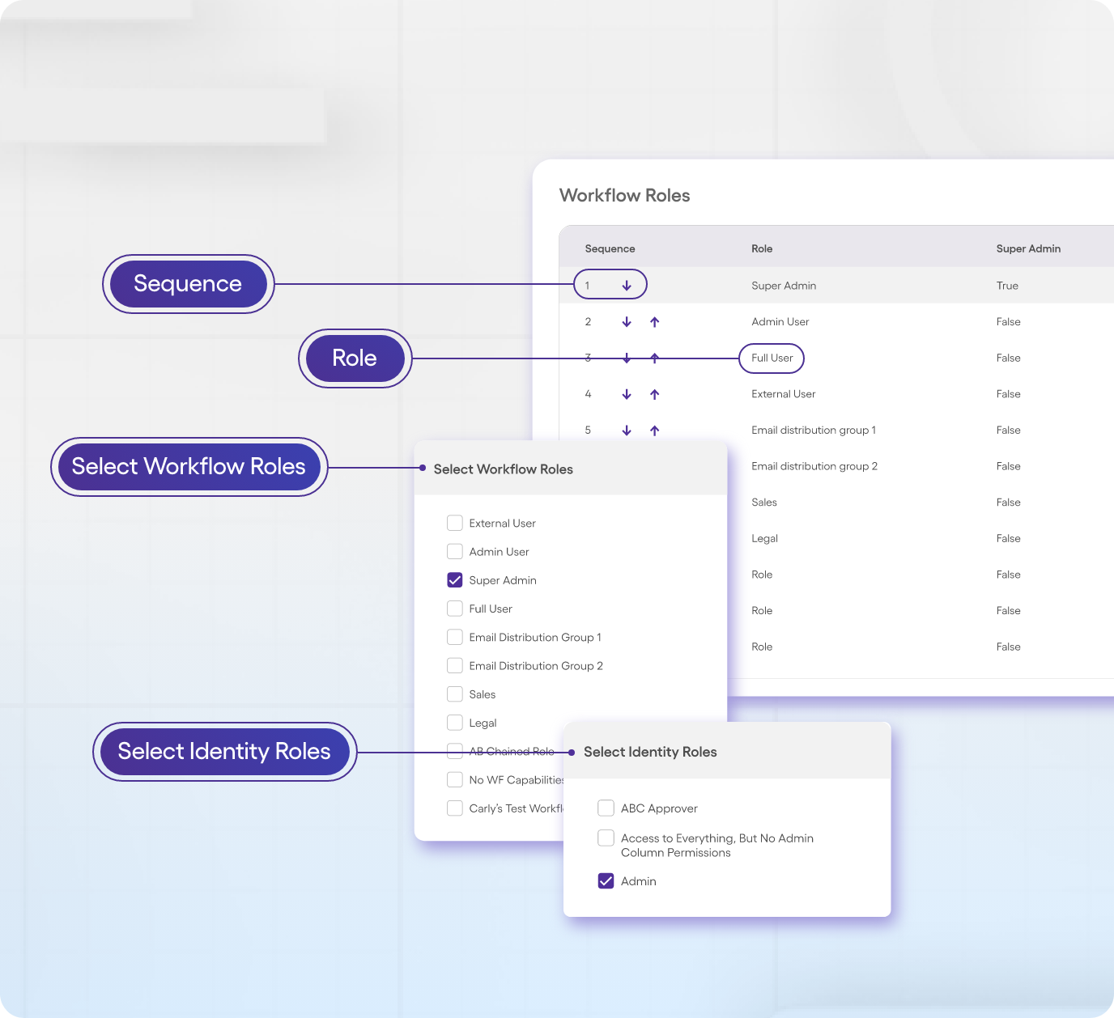Viewport: 1114px width, 1018px height.
Task: Uncheck the Super Admin workflow role
Action: pos(455,580)
